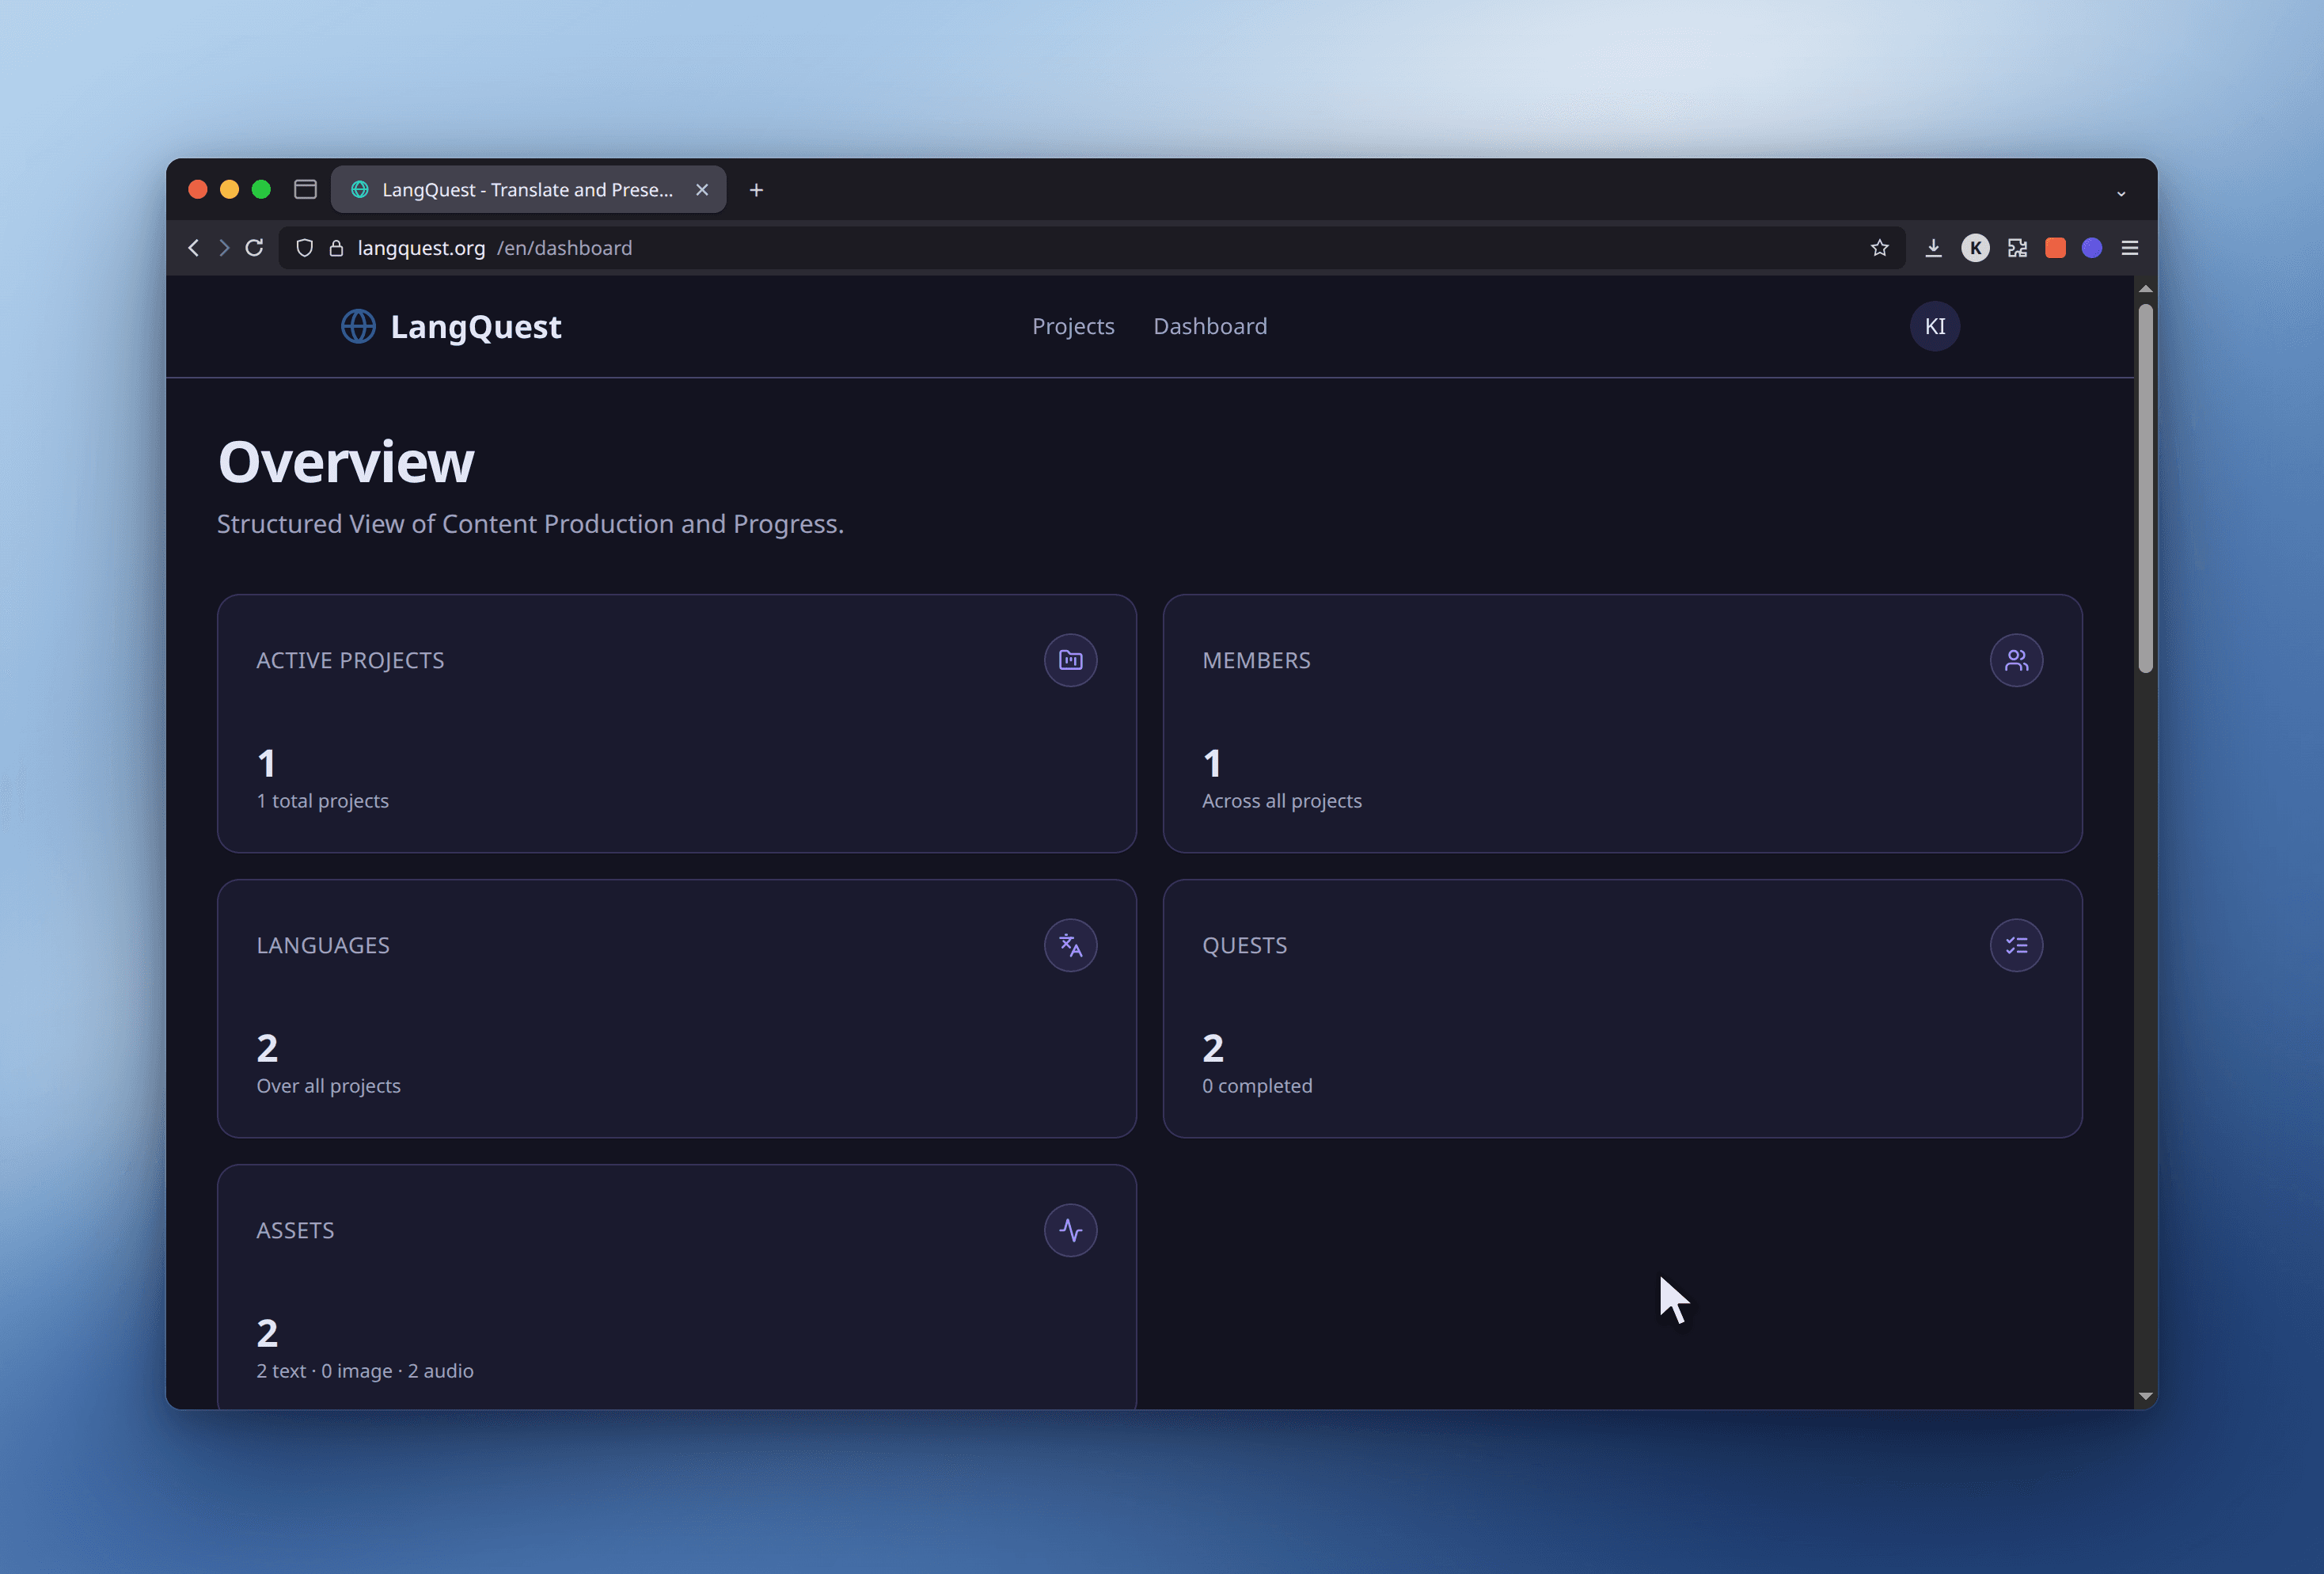Open the Dashboard nav link
This screenshot has width=2324, height=1574.
coord(1210,326)
